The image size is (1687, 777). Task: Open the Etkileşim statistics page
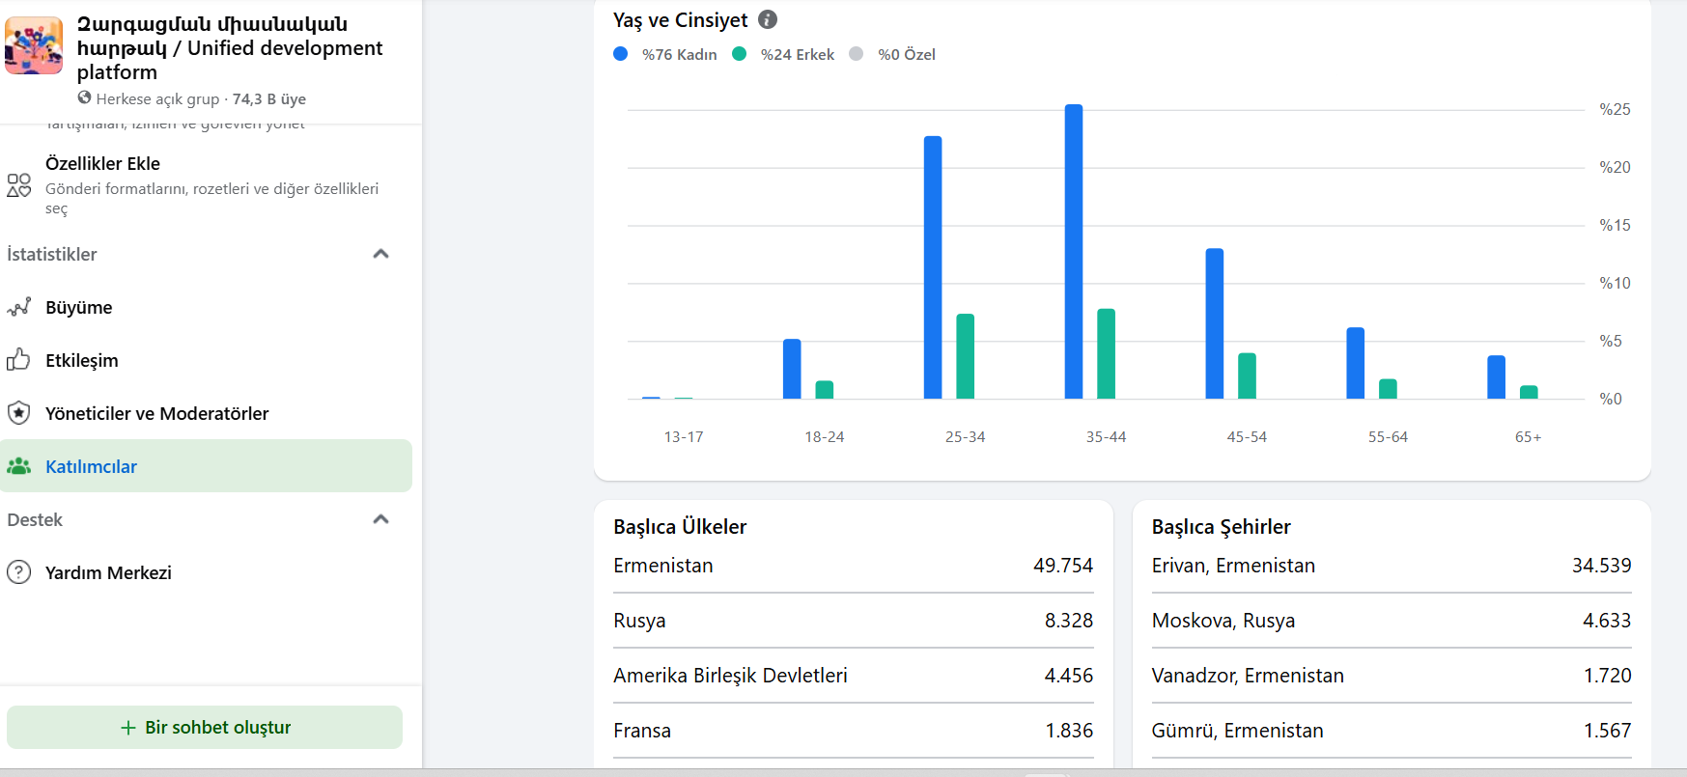(206, 360)
